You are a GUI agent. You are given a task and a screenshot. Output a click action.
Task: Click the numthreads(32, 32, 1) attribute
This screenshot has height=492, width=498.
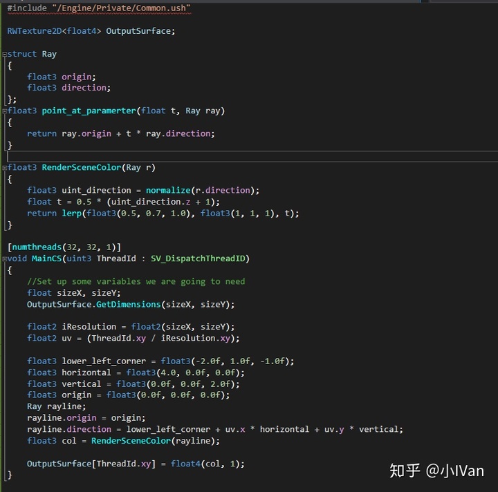tap(64, 247)
